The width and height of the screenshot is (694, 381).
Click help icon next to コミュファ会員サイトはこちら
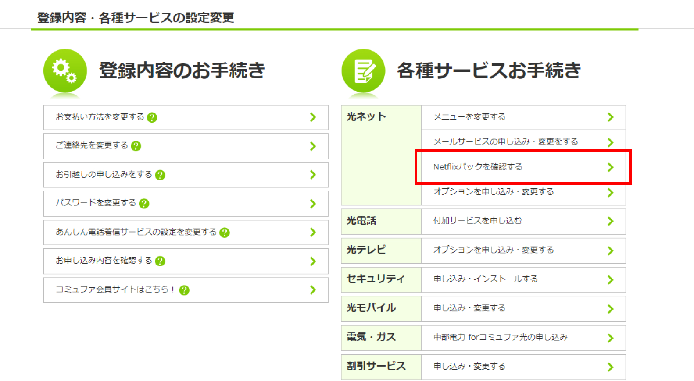184,290
